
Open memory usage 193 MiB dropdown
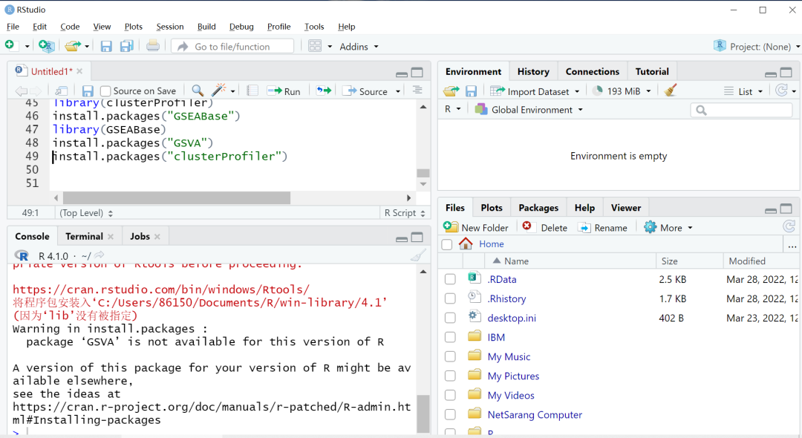coord(622,91)
